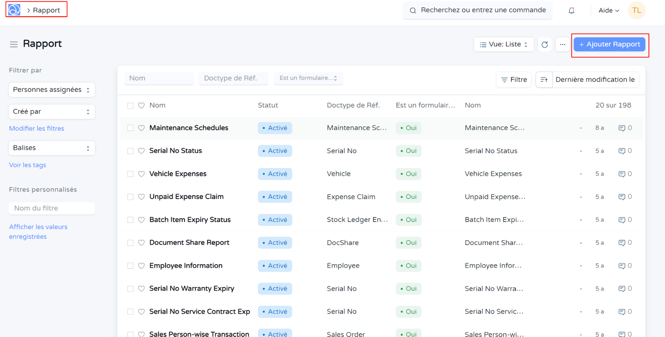Open the notifications bell

click(x=571, y=10)
